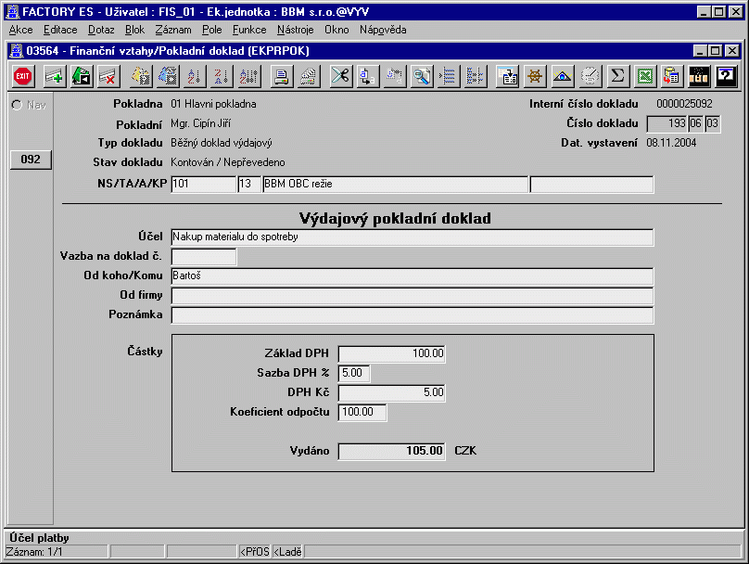Click the red EXIT stop-sign icon

22,76
